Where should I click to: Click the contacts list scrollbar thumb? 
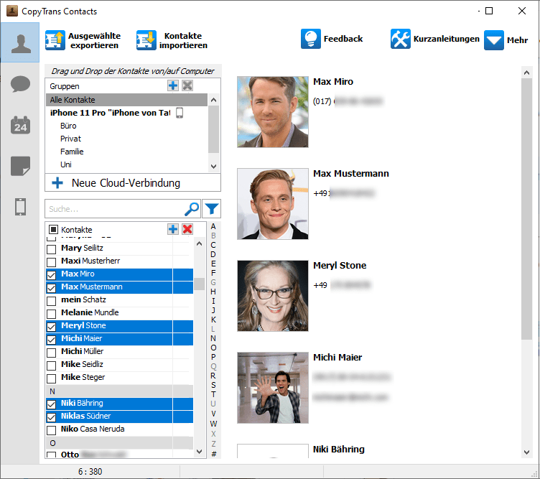(199, 284)
